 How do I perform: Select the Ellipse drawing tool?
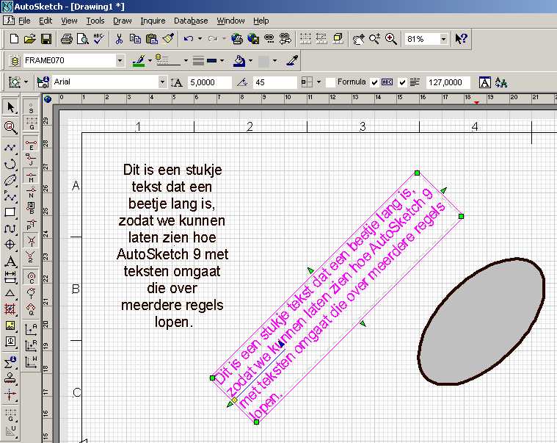10,181
